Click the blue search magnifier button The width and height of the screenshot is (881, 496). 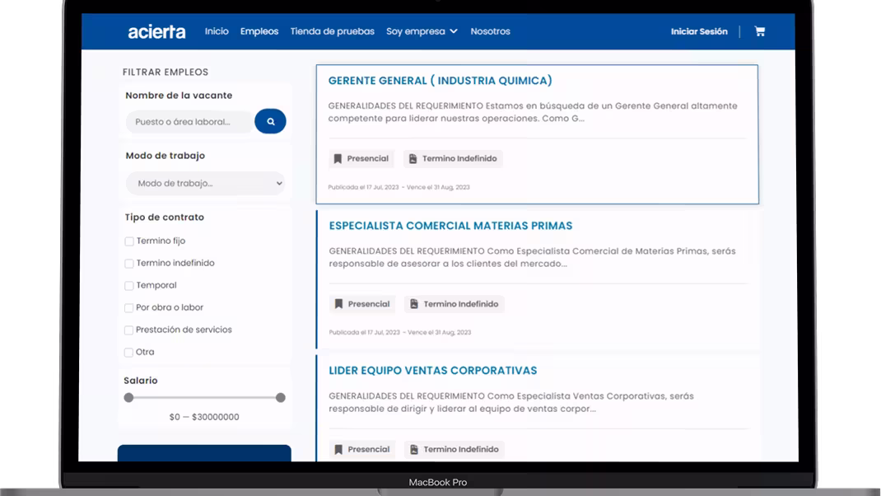coord(270,121)
